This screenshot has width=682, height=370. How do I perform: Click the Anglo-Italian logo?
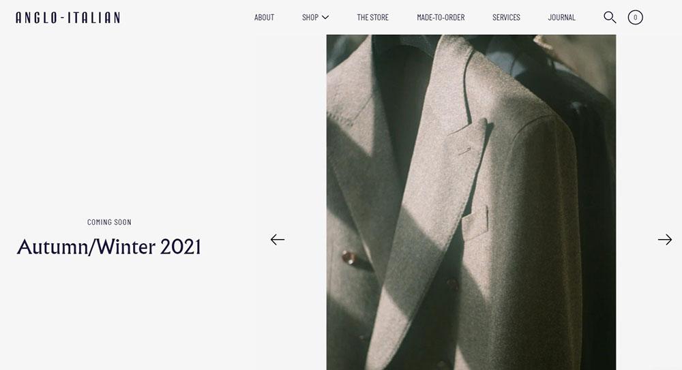click(68, 18)
